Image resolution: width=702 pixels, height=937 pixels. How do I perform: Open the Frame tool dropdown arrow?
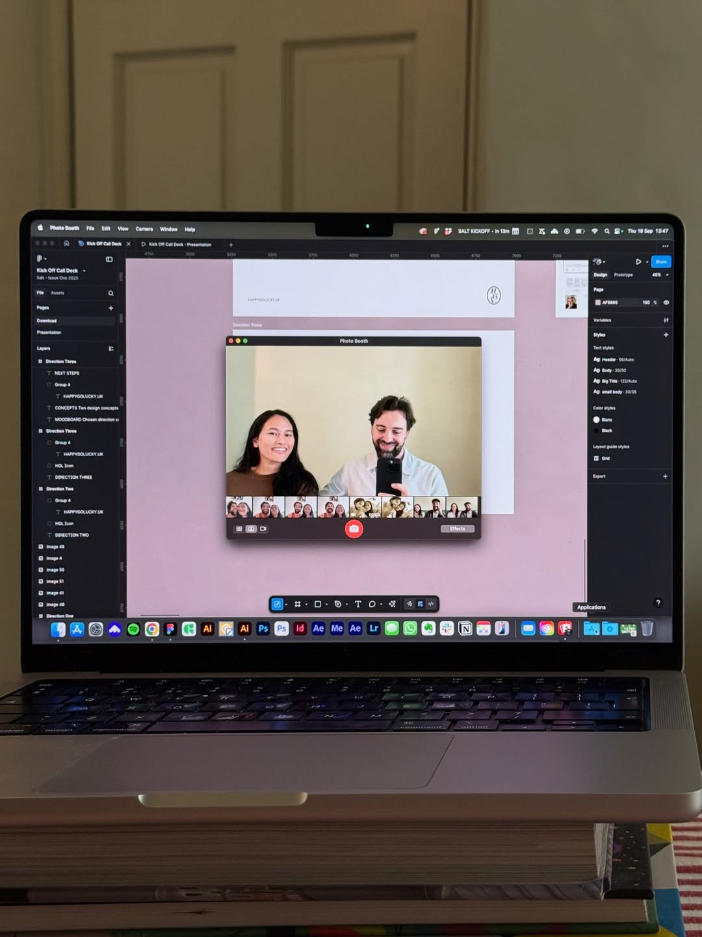pos(306,605)
